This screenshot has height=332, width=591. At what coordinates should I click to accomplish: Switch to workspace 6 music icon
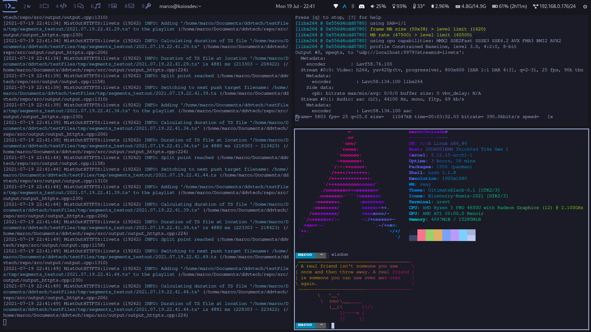pos(96,6)
